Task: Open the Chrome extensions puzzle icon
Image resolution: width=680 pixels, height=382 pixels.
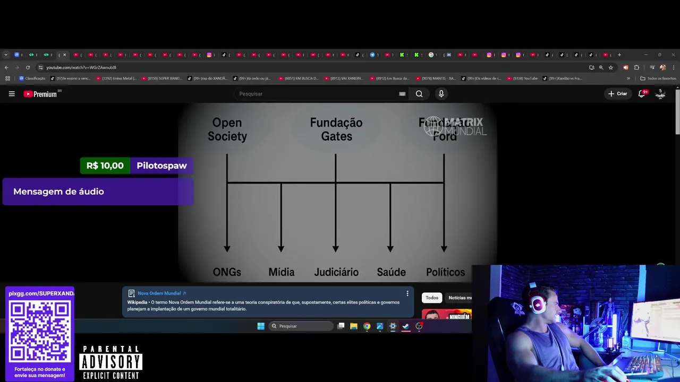Action: pyautogui.click(x=636, y=67)
